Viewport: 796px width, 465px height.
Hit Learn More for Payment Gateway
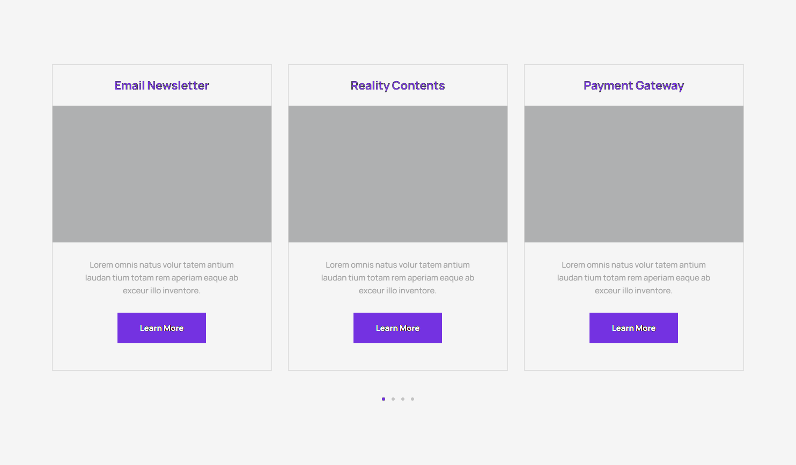(633, 328)
